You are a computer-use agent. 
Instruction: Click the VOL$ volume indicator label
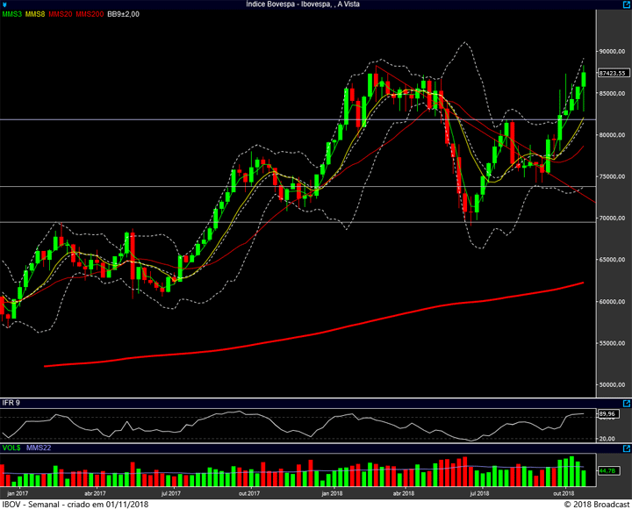tap(11, 448)
